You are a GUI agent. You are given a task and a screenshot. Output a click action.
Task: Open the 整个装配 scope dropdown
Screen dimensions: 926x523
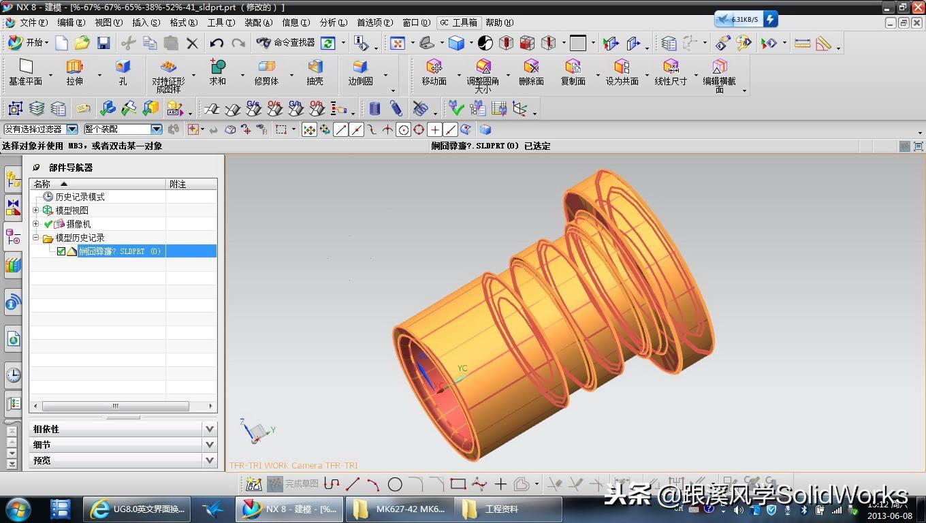click(155, 129)
